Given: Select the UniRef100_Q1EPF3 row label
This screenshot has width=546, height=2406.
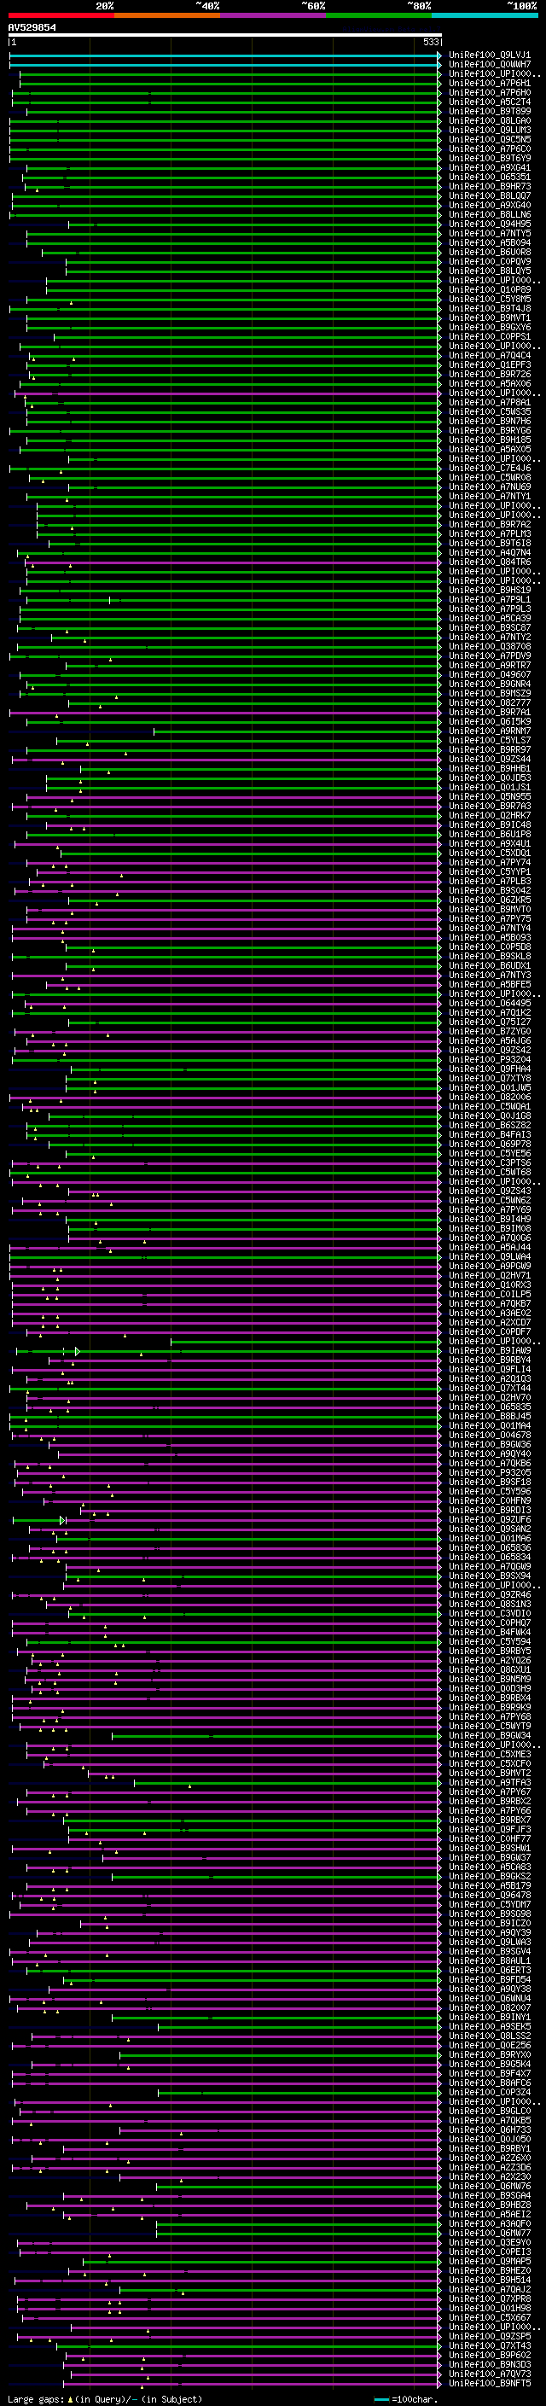Looking at the screenshot, I should coord(490,364).
